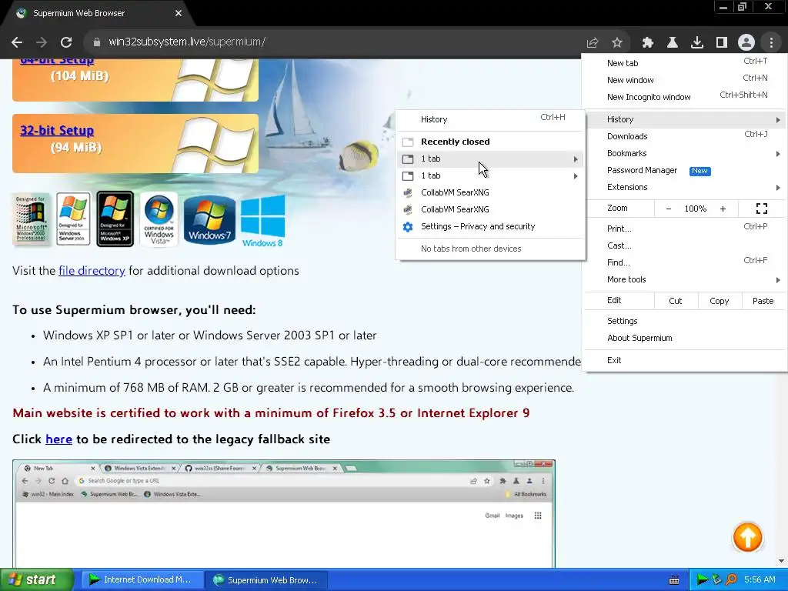Screen dimensions: 788x591
Task: Click the Cut button in Edit row
Action: tap(676, 301)
